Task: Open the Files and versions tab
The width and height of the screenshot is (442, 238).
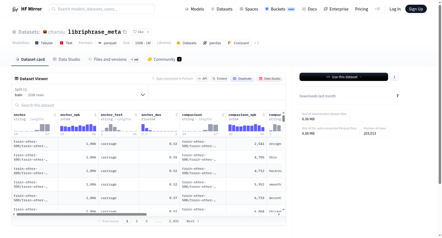Action: 114,59
